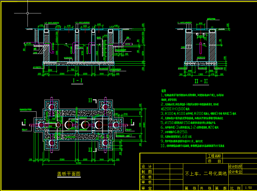Image resolution: width=257 pixels, height=191 pixels.
Task: Select the "设 计" title block label
Action: [146, 166]
